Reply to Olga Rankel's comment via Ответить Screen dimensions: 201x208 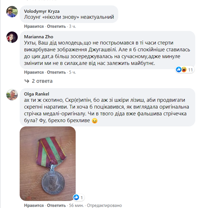(x=56, y=205)
